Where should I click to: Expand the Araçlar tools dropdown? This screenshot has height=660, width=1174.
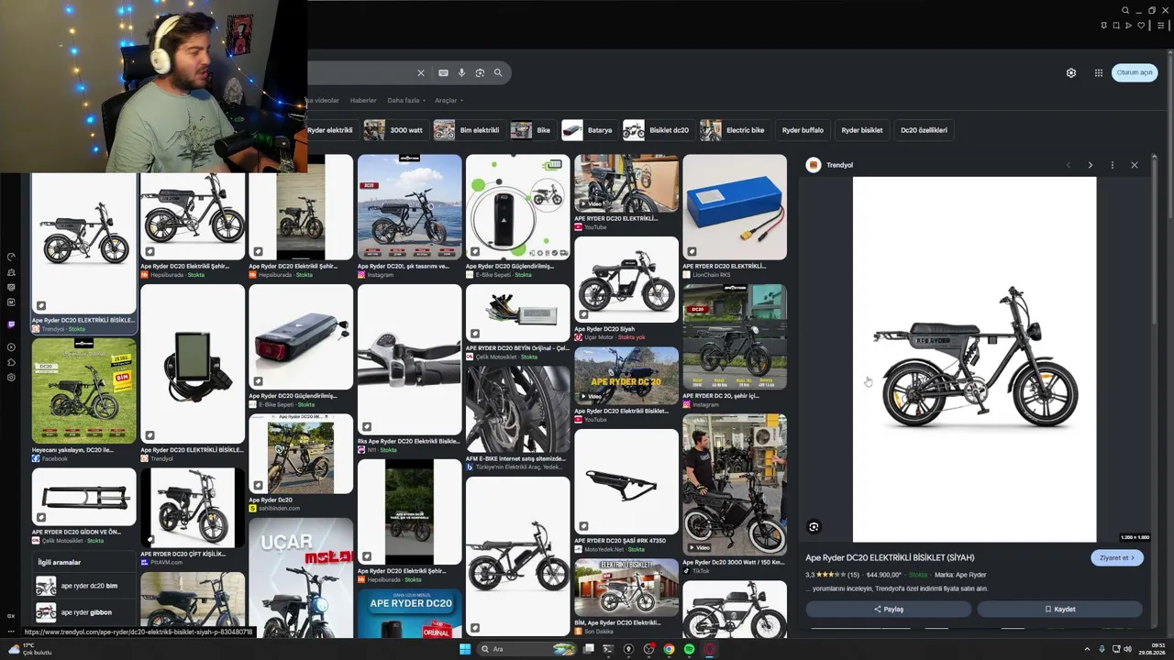(449, 100)
